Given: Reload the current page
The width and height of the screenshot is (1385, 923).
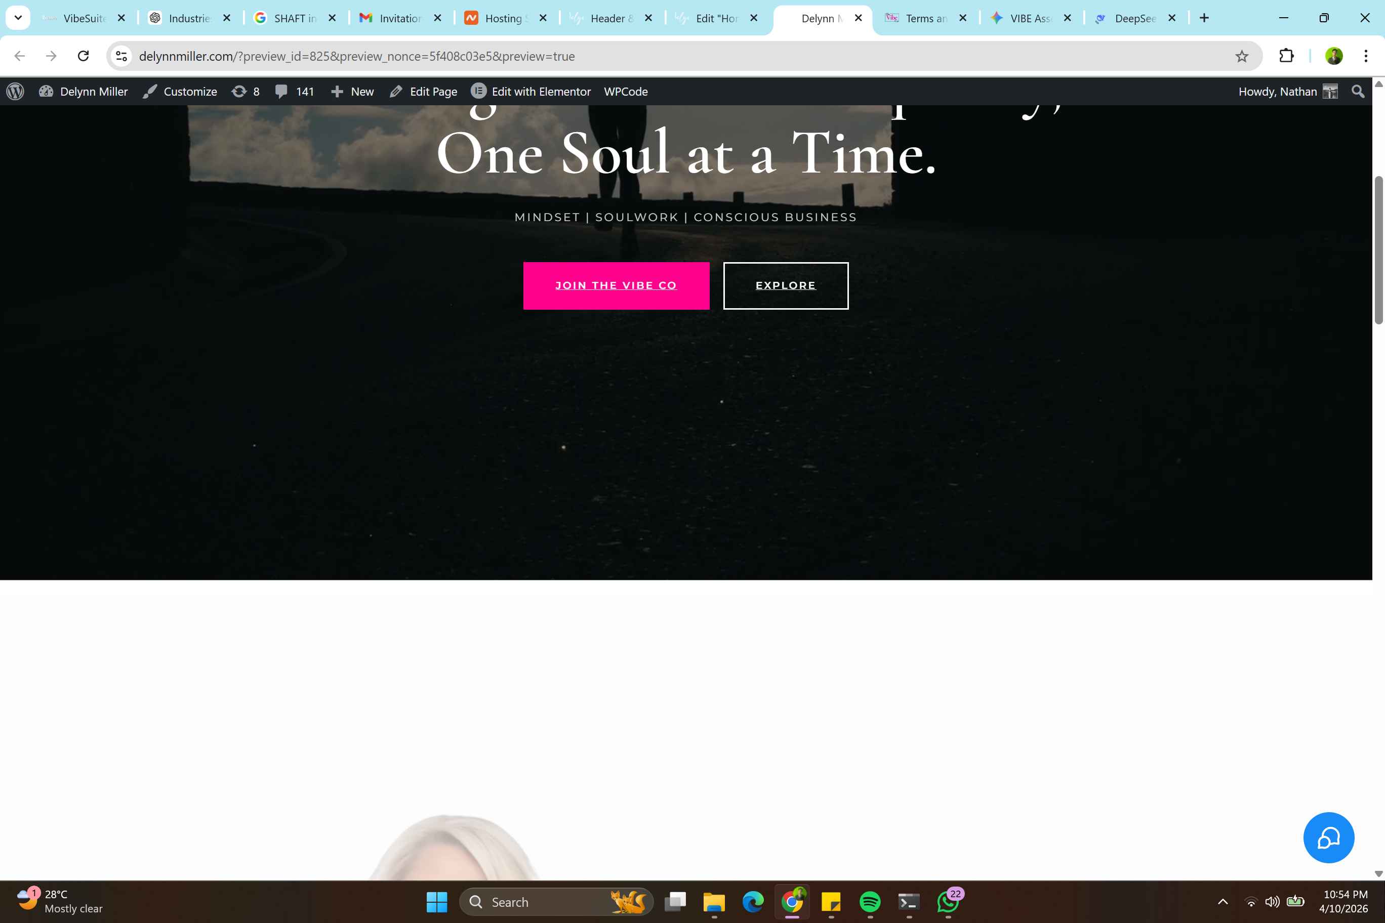Looking at the screenshot, I should tap(83, 56).
